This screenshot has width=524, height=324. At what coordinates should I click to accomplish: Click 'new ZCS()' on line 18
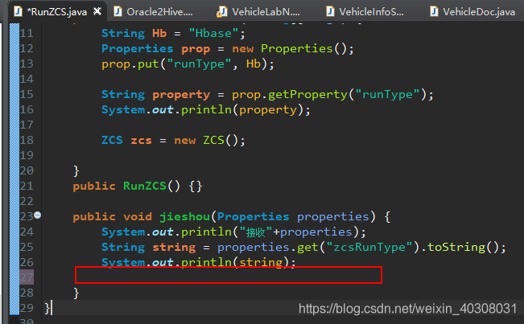pos(206,140)
